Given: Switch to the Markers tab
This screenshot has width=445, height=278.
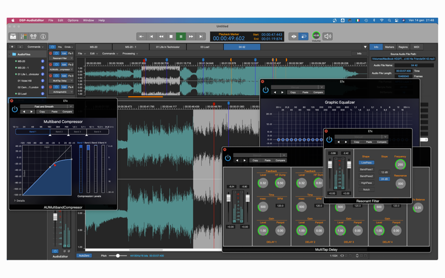Looking at the screenshot, I should point(389,47).
